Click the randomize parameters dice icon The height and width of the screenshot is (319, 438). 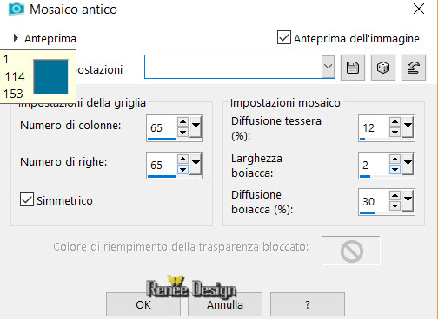tap(383, 68)
